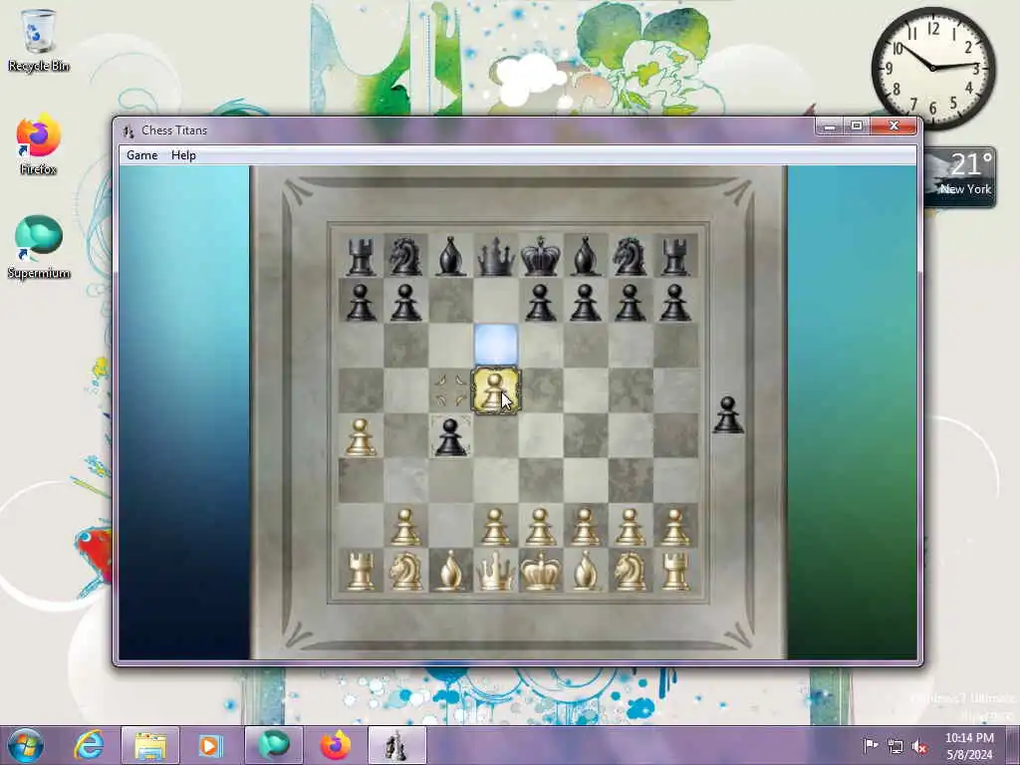Select the black bishop on c8
Image resolution: width=1020 pixels, height=765 pixels.
point(451,256)
